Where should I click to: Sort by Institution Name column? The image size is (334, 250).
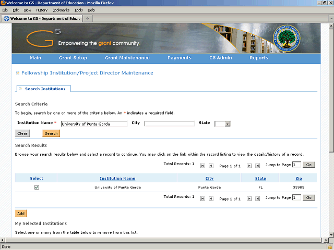click(117, 178)
